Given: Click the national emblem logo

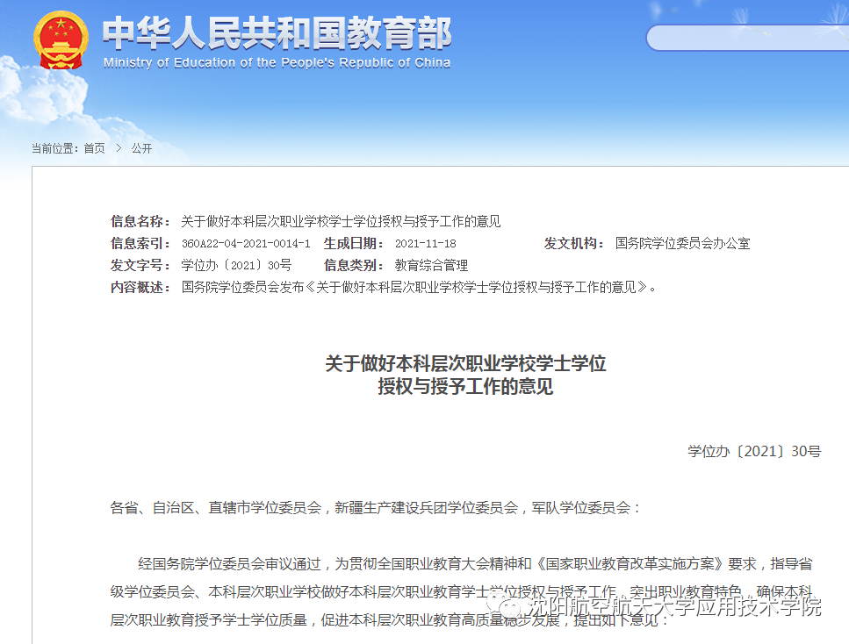Looking at the screenshot, I should 61,40.
